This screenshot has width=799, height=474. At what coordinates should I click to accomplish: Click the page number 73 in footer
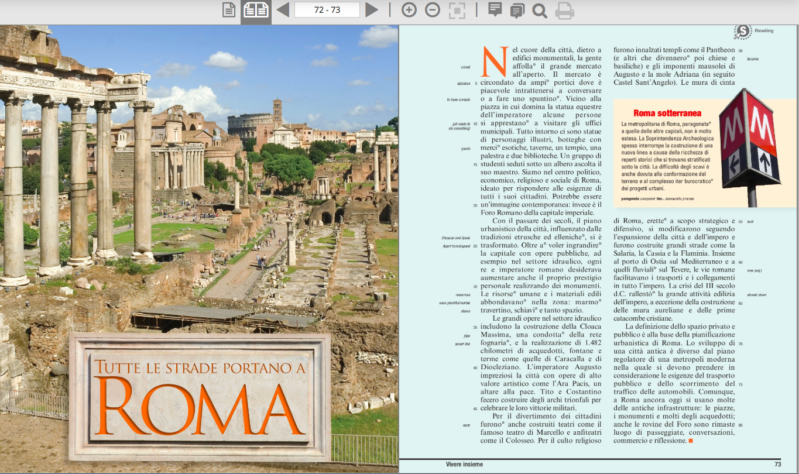(777, 464)
